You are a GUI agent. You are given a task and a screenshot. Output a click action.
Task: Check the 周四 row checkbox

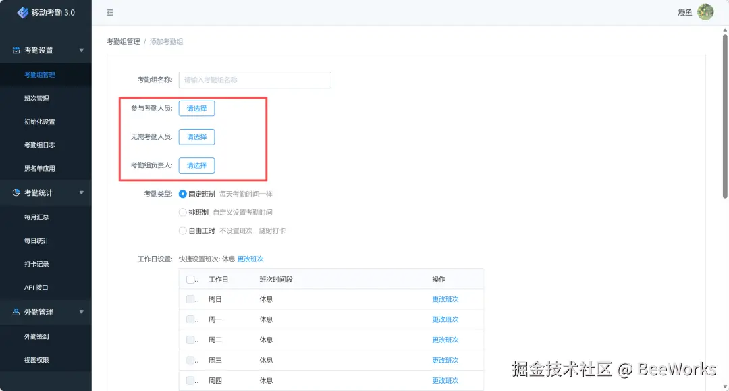(x=190, y=380)
